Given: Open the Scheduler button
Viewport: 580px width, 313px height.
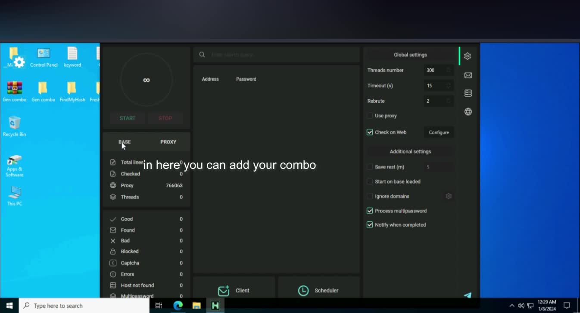Looking at the screenshot, I should click(x=319, y=291).
